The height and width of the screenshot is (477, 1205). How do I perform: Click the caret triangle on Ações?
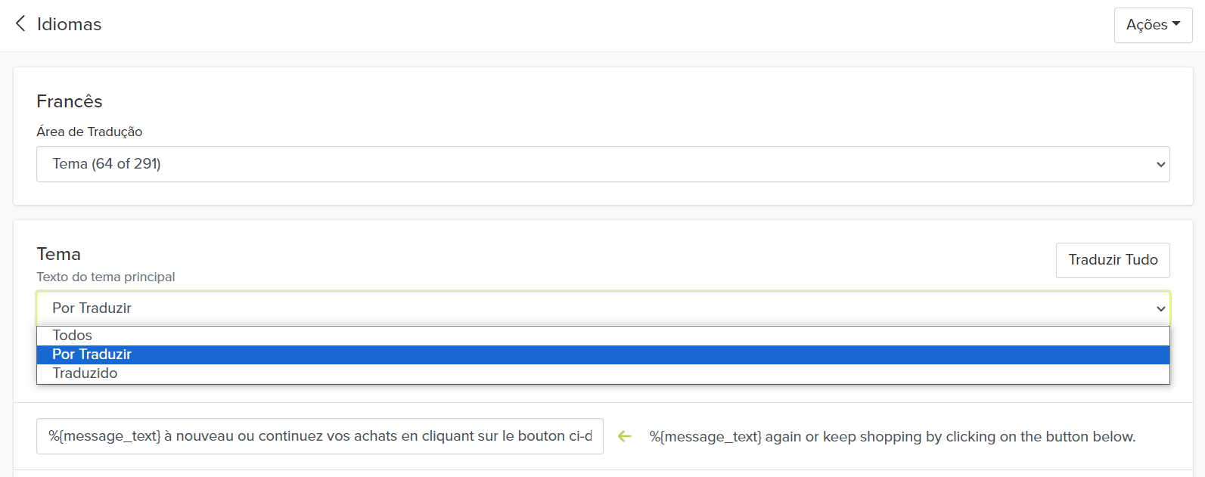click(1176, 24)
